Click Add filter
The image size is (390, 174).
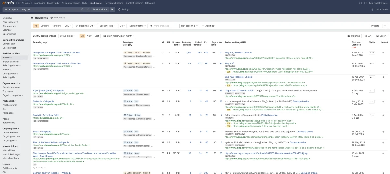tap(208, 26)
